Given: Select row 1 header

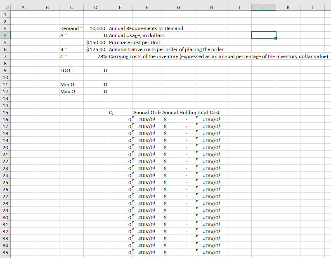Looking at the screenshot, I should click(5, 14).
